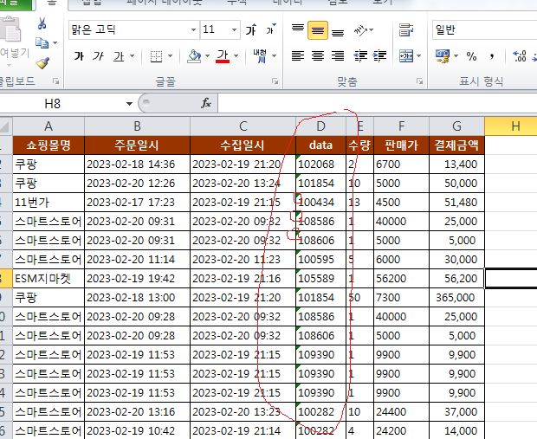537x439 pixels.
Task: Click the wrap text icon
Action: (x=406, y=30)
